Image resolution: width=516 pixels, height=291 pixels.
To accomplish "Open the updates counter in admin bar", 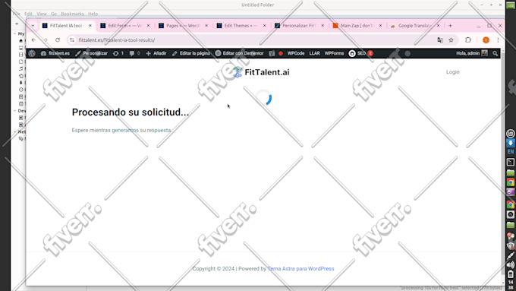I will (118, 53).
